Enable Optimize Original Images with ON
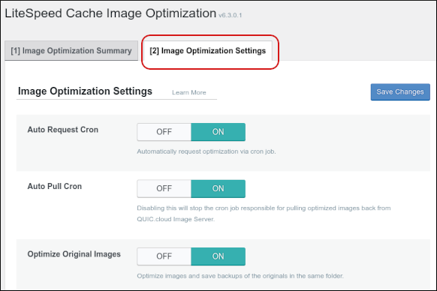The height and width of the screenshot is (291, 437). click(x=218, y=256)
